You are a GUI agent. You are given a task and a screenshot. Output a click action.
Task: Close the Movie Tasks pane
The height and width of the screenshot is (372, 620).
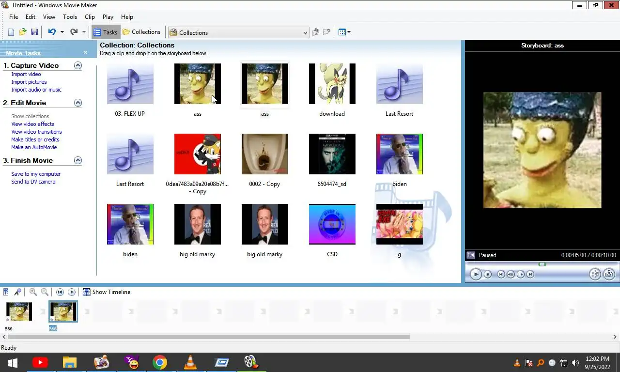85,53
